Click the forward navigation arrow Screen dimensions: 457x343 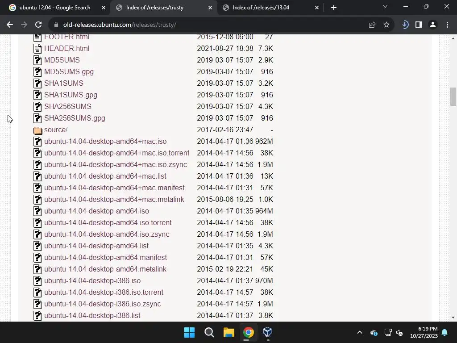(x=24, y=25)
